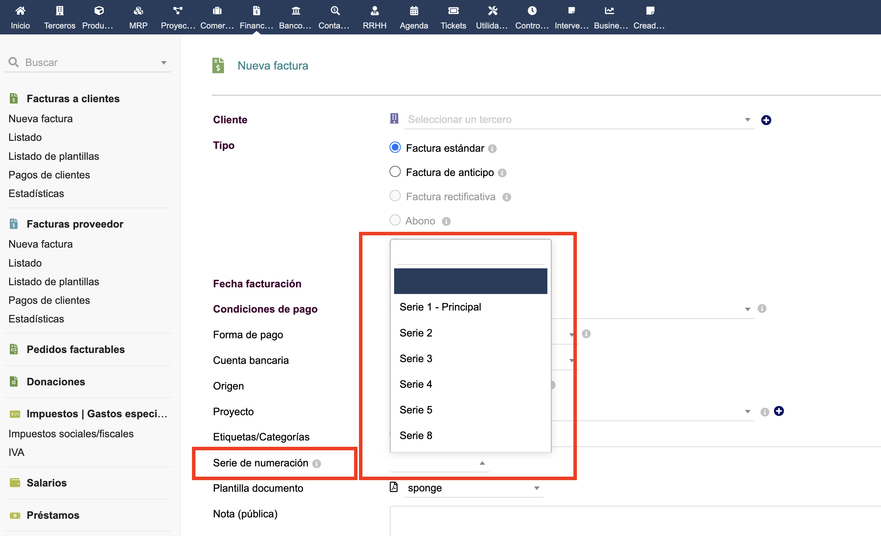The image size is (881, 536).
Task: Click the info icon beside Factura estándar
Action: tap(492, 149)
